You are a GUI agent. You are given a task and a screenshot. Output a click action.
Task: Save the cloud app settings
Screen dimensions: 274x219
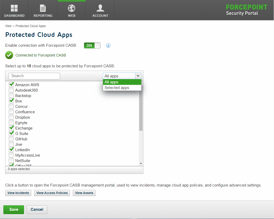point(14,209)
